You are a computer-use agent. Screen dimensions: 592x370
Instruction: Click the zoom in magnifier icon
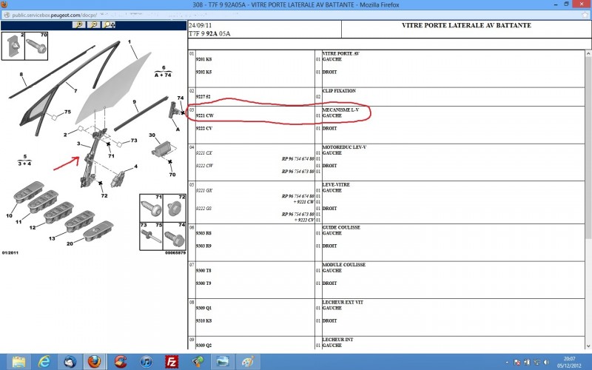78,24
